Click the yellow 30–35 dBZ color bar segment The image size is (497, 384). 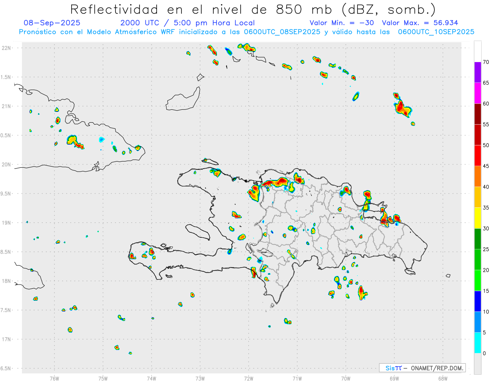coord(478,218)
